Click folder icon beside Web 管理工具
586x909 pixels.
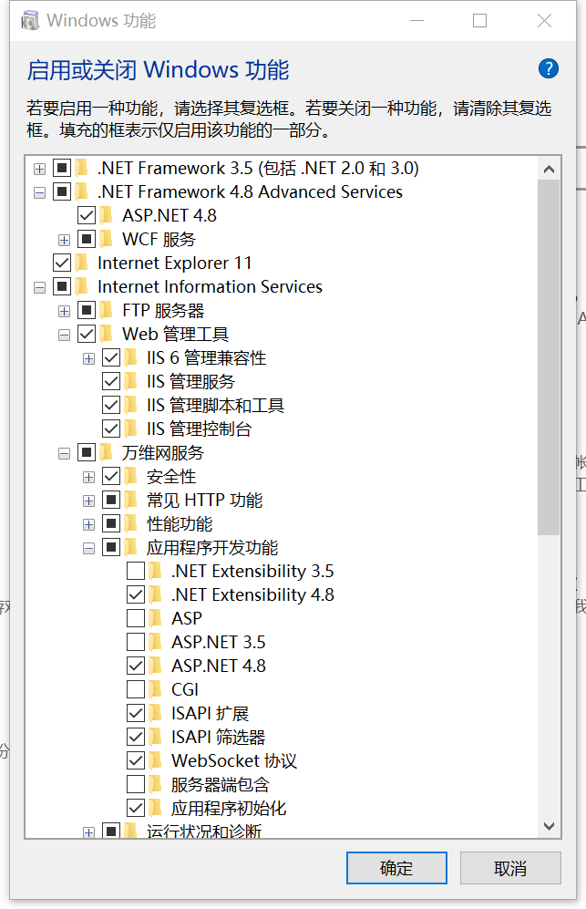point(107,334)
